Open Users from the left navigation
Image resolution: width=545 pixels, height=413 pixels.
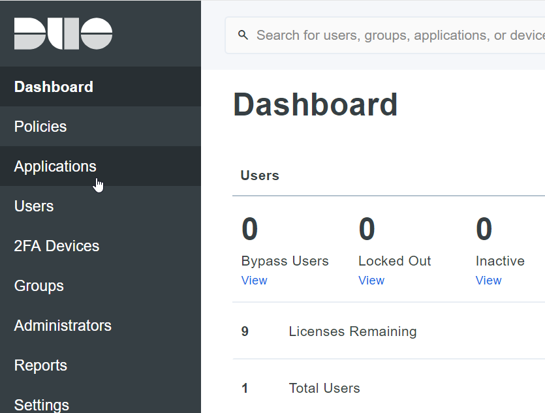point(34,206)
